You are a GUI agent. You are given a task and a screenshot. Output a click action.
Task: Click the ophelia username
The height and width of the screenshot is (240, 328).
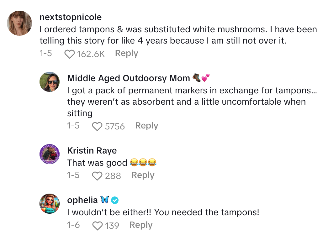click(x=82, y=200)
